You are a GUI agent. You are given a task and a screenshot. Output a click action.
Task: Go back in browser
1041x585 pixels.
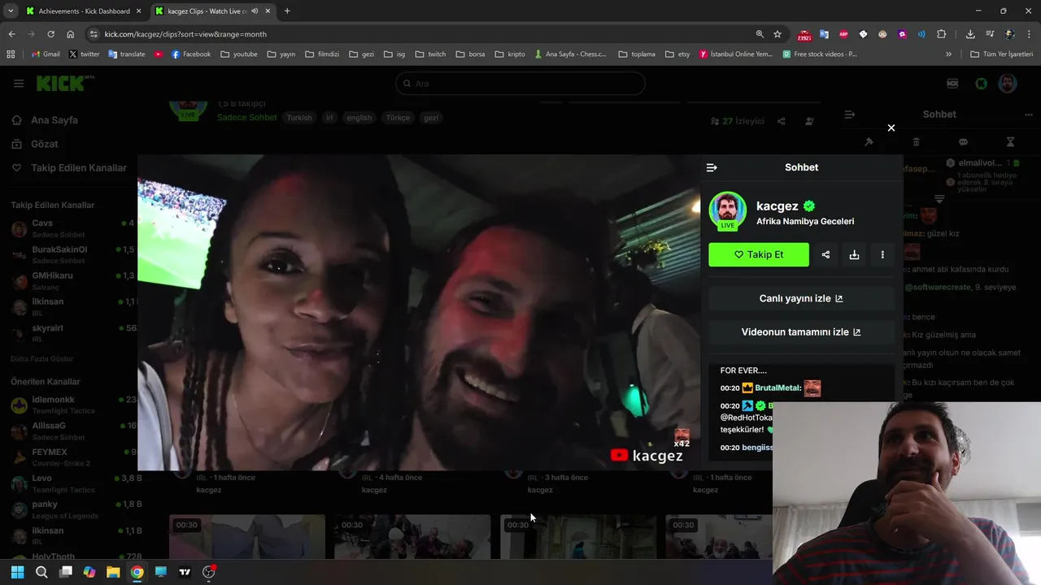coord(11,34)
